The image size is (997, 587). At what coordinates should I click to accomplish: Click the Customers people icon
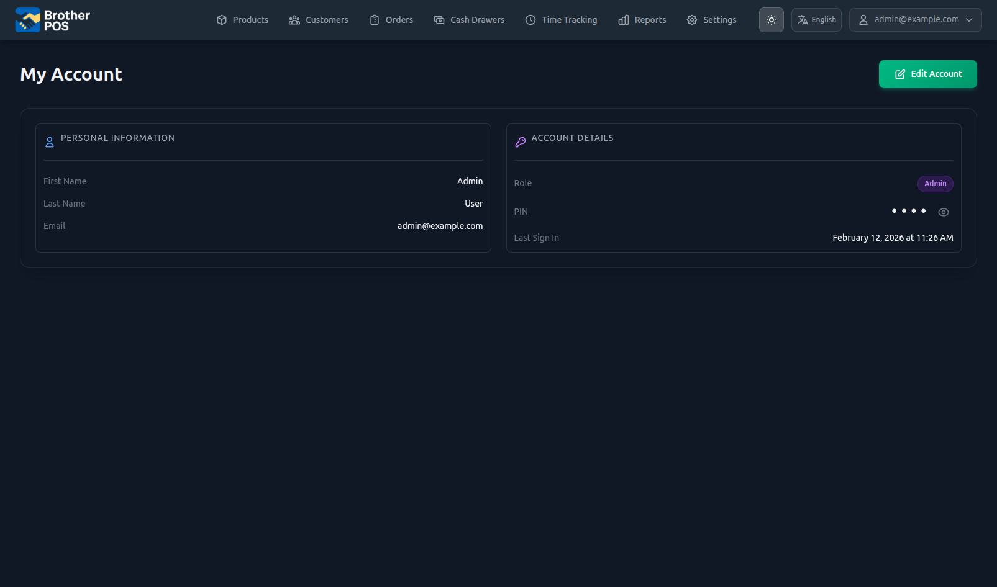[294, 19]
